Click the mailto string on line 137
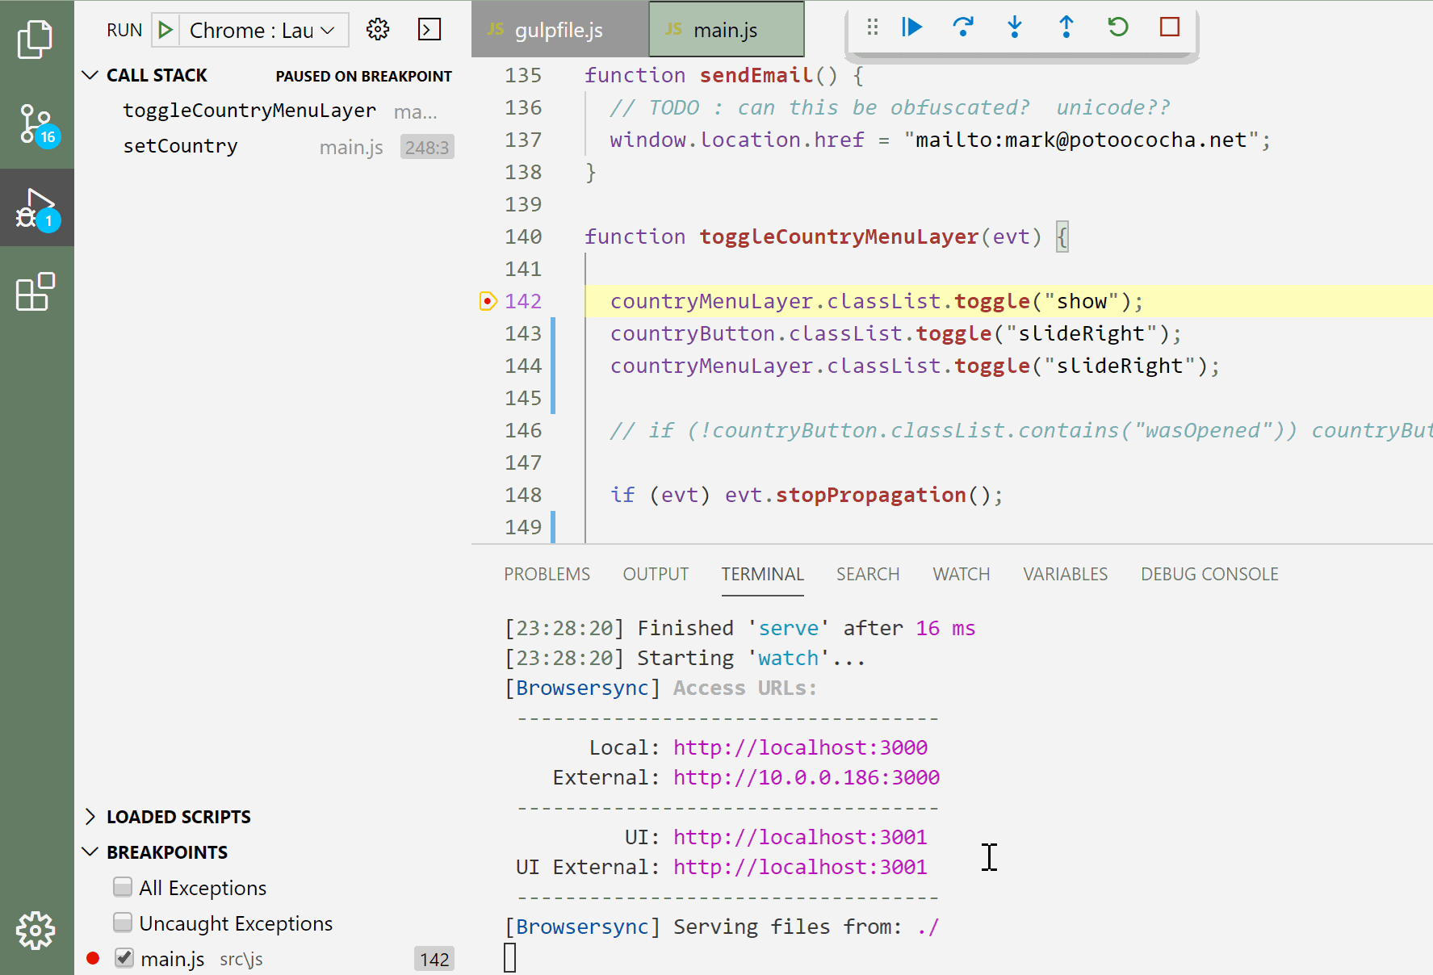 pyautogui.click(x=1081, y=140)
